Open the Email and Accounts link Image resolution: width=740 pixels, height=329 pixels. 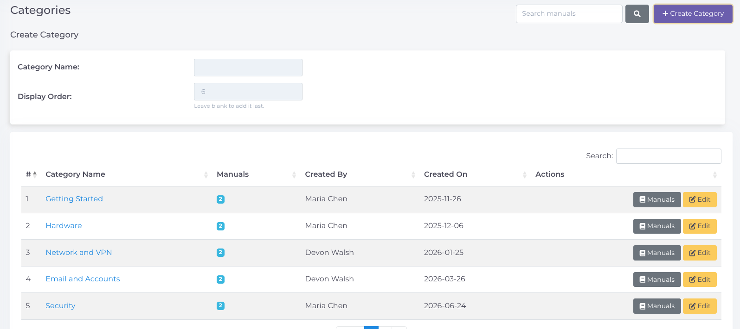coord(83,279)
